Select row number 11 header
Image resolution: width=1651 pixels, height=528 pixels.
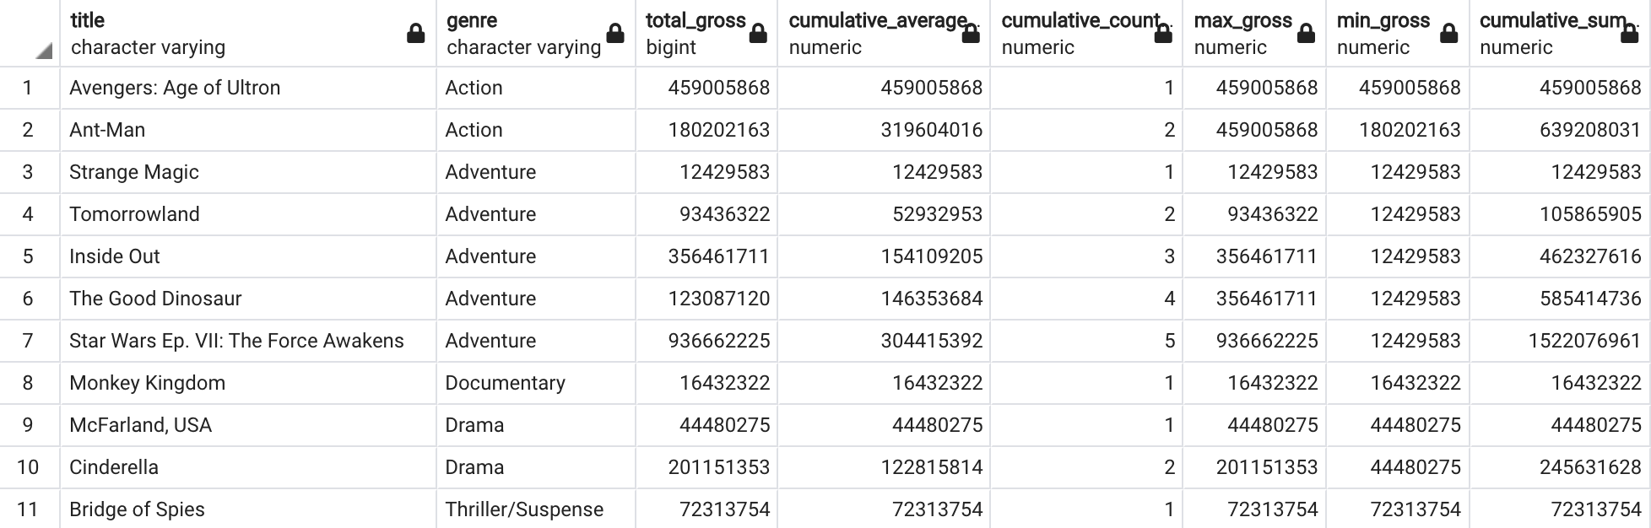[x=30, y=509]
